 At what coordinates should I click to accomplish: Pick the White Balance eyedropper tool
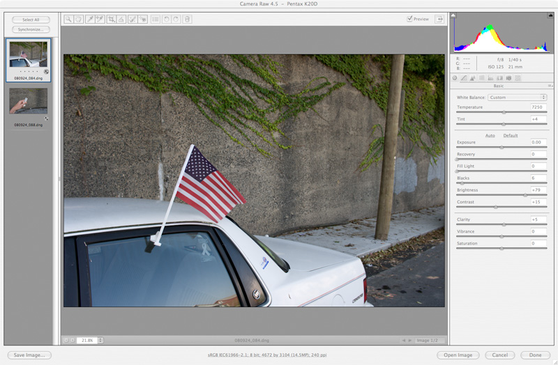[x=90, y=20]
